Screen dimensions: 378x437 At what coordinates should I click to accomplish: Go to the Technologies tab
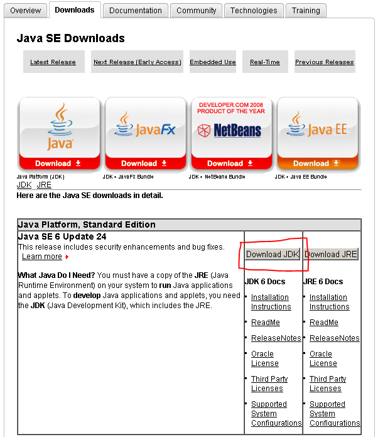(x=254, y=11)
